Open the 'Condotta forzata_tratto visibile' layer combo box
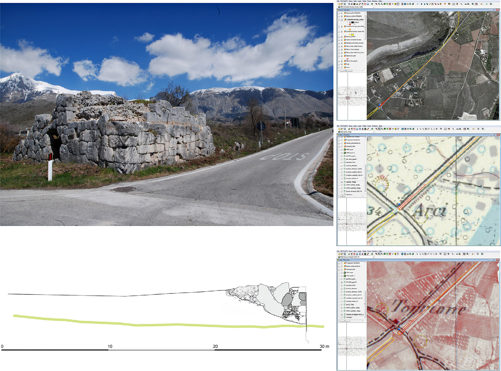 [x=359, y=7]
